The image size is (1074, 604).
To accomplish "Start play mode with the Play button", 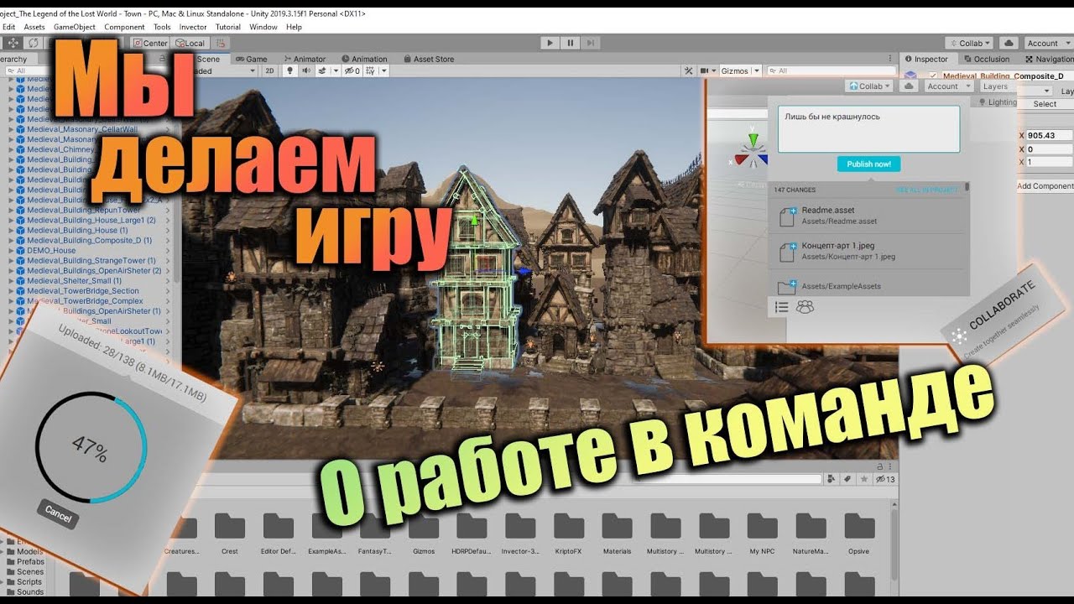I will (550, 43).
